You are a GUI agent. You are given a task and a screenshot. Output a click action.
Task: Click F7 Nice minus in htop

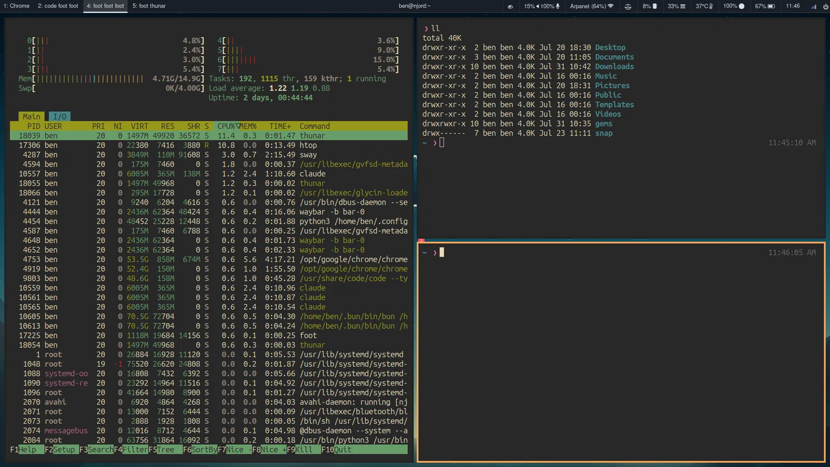pos(234,450)
